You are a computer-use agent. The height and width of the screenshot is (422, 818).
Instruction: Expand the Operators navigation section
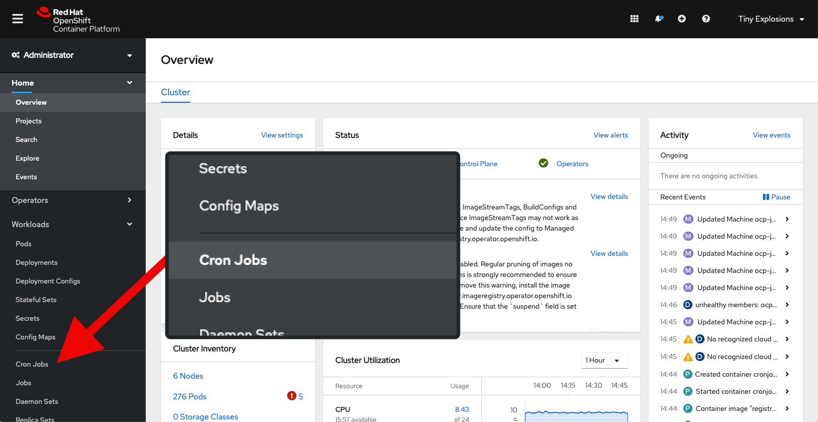click(73, 200)
